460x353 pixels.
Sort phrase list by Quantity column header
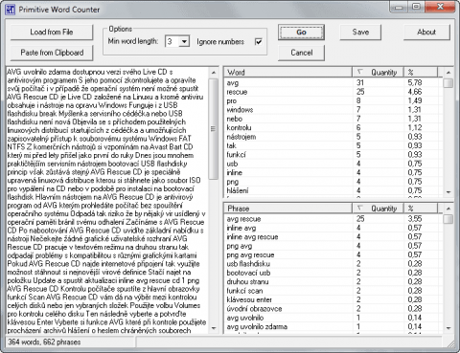pyautogui.click(x=379, y=209)
